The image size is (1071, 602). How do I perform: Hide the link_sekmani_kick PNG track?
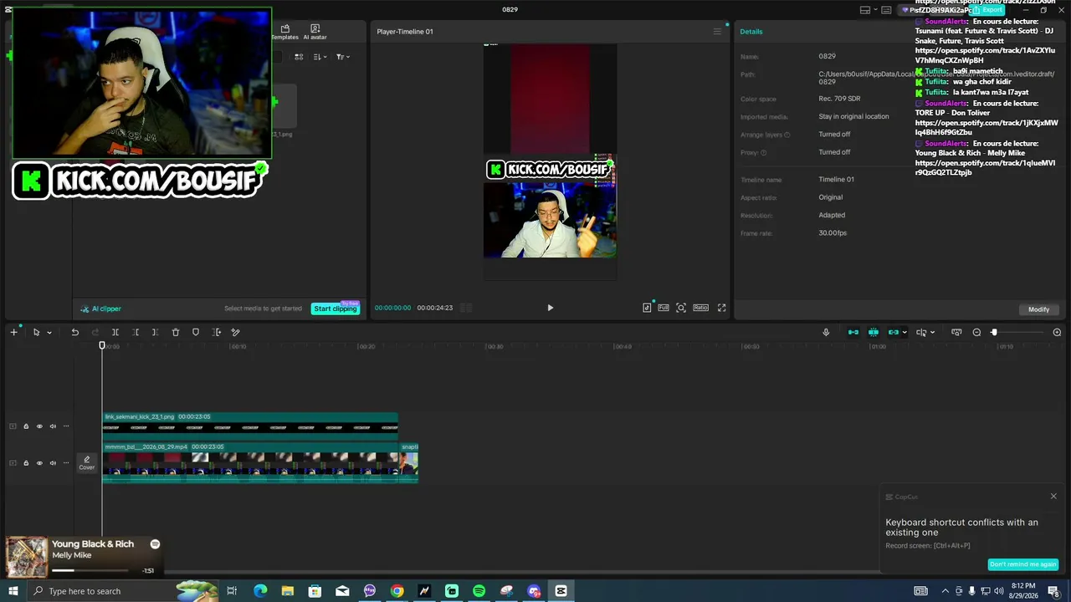tap(39, 426)
